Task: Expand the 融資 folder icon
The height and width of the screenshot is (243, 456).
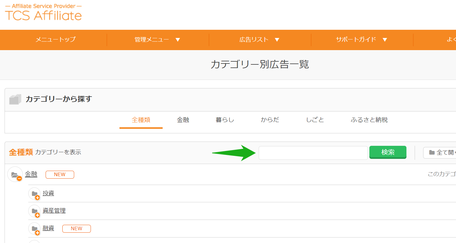Action: tap(35, 229)
